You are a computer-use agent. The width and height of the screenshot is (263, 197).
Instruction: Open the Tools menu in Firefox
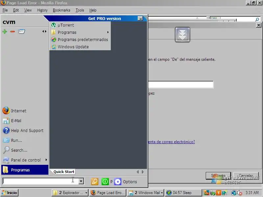click(80, 10)
